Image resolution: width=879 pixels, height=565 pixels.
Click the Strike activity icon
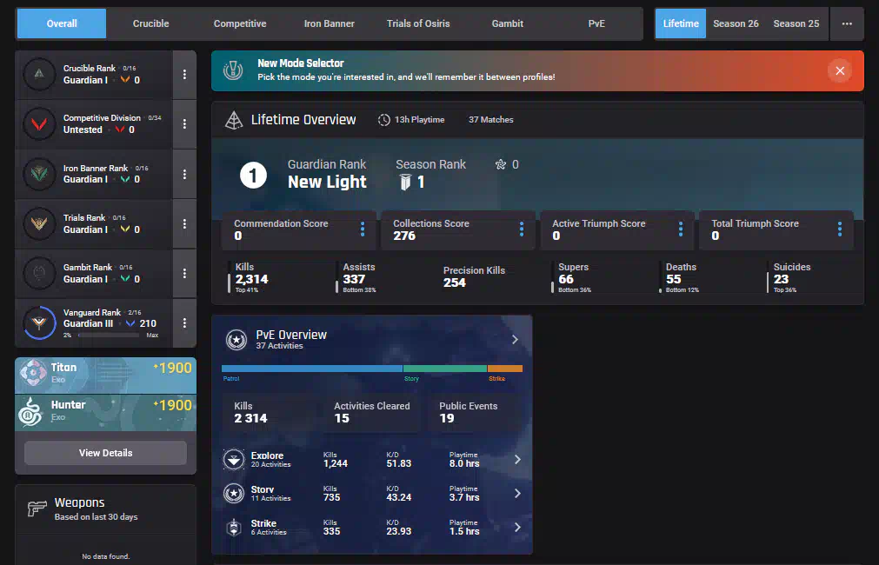(x=234, y=528)
